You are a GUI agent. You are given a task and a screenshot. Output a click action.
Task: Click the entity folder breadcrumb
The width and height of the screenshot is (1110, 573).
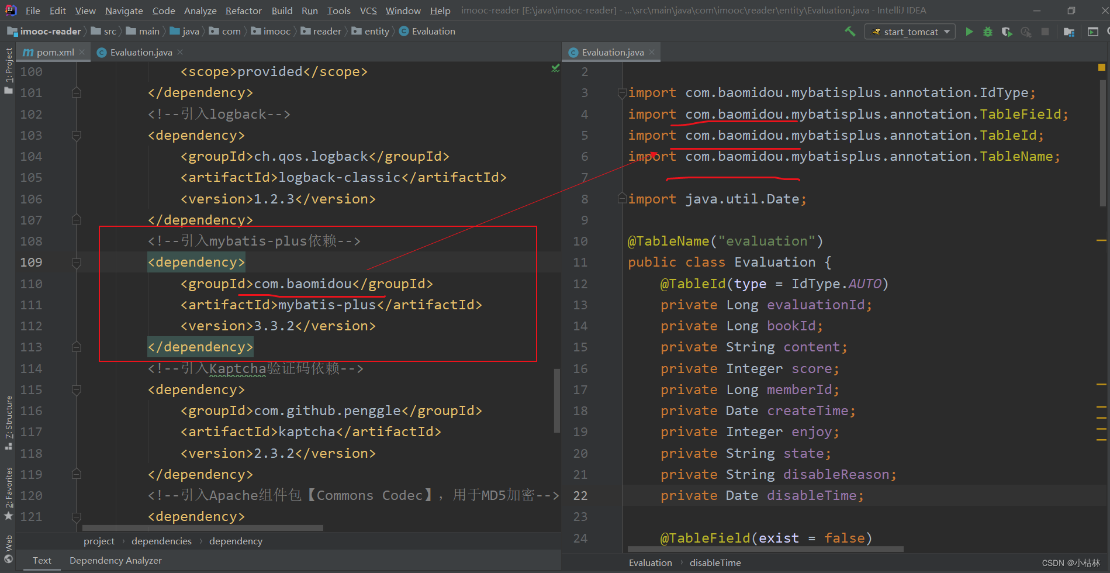tap(376, 32)
